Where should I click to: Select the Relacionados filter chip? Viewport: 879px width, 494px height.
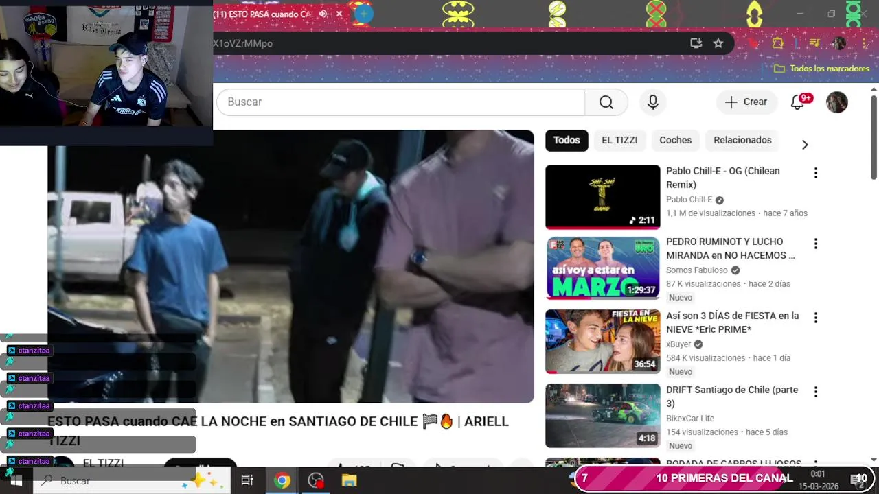(742, 140)
